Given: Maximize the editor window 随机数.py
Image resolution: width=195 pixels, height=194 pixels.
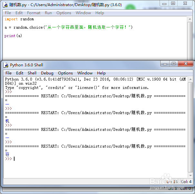Looking at the screenshot, I should [173, 4].
